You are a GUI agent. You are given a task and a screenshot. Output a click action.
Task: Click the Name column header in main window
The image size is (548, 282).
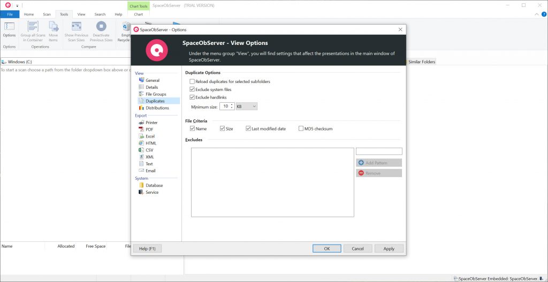(7, 246)
